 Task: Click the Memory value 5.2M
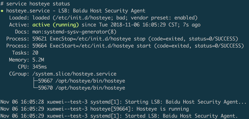tap(38, 60)
